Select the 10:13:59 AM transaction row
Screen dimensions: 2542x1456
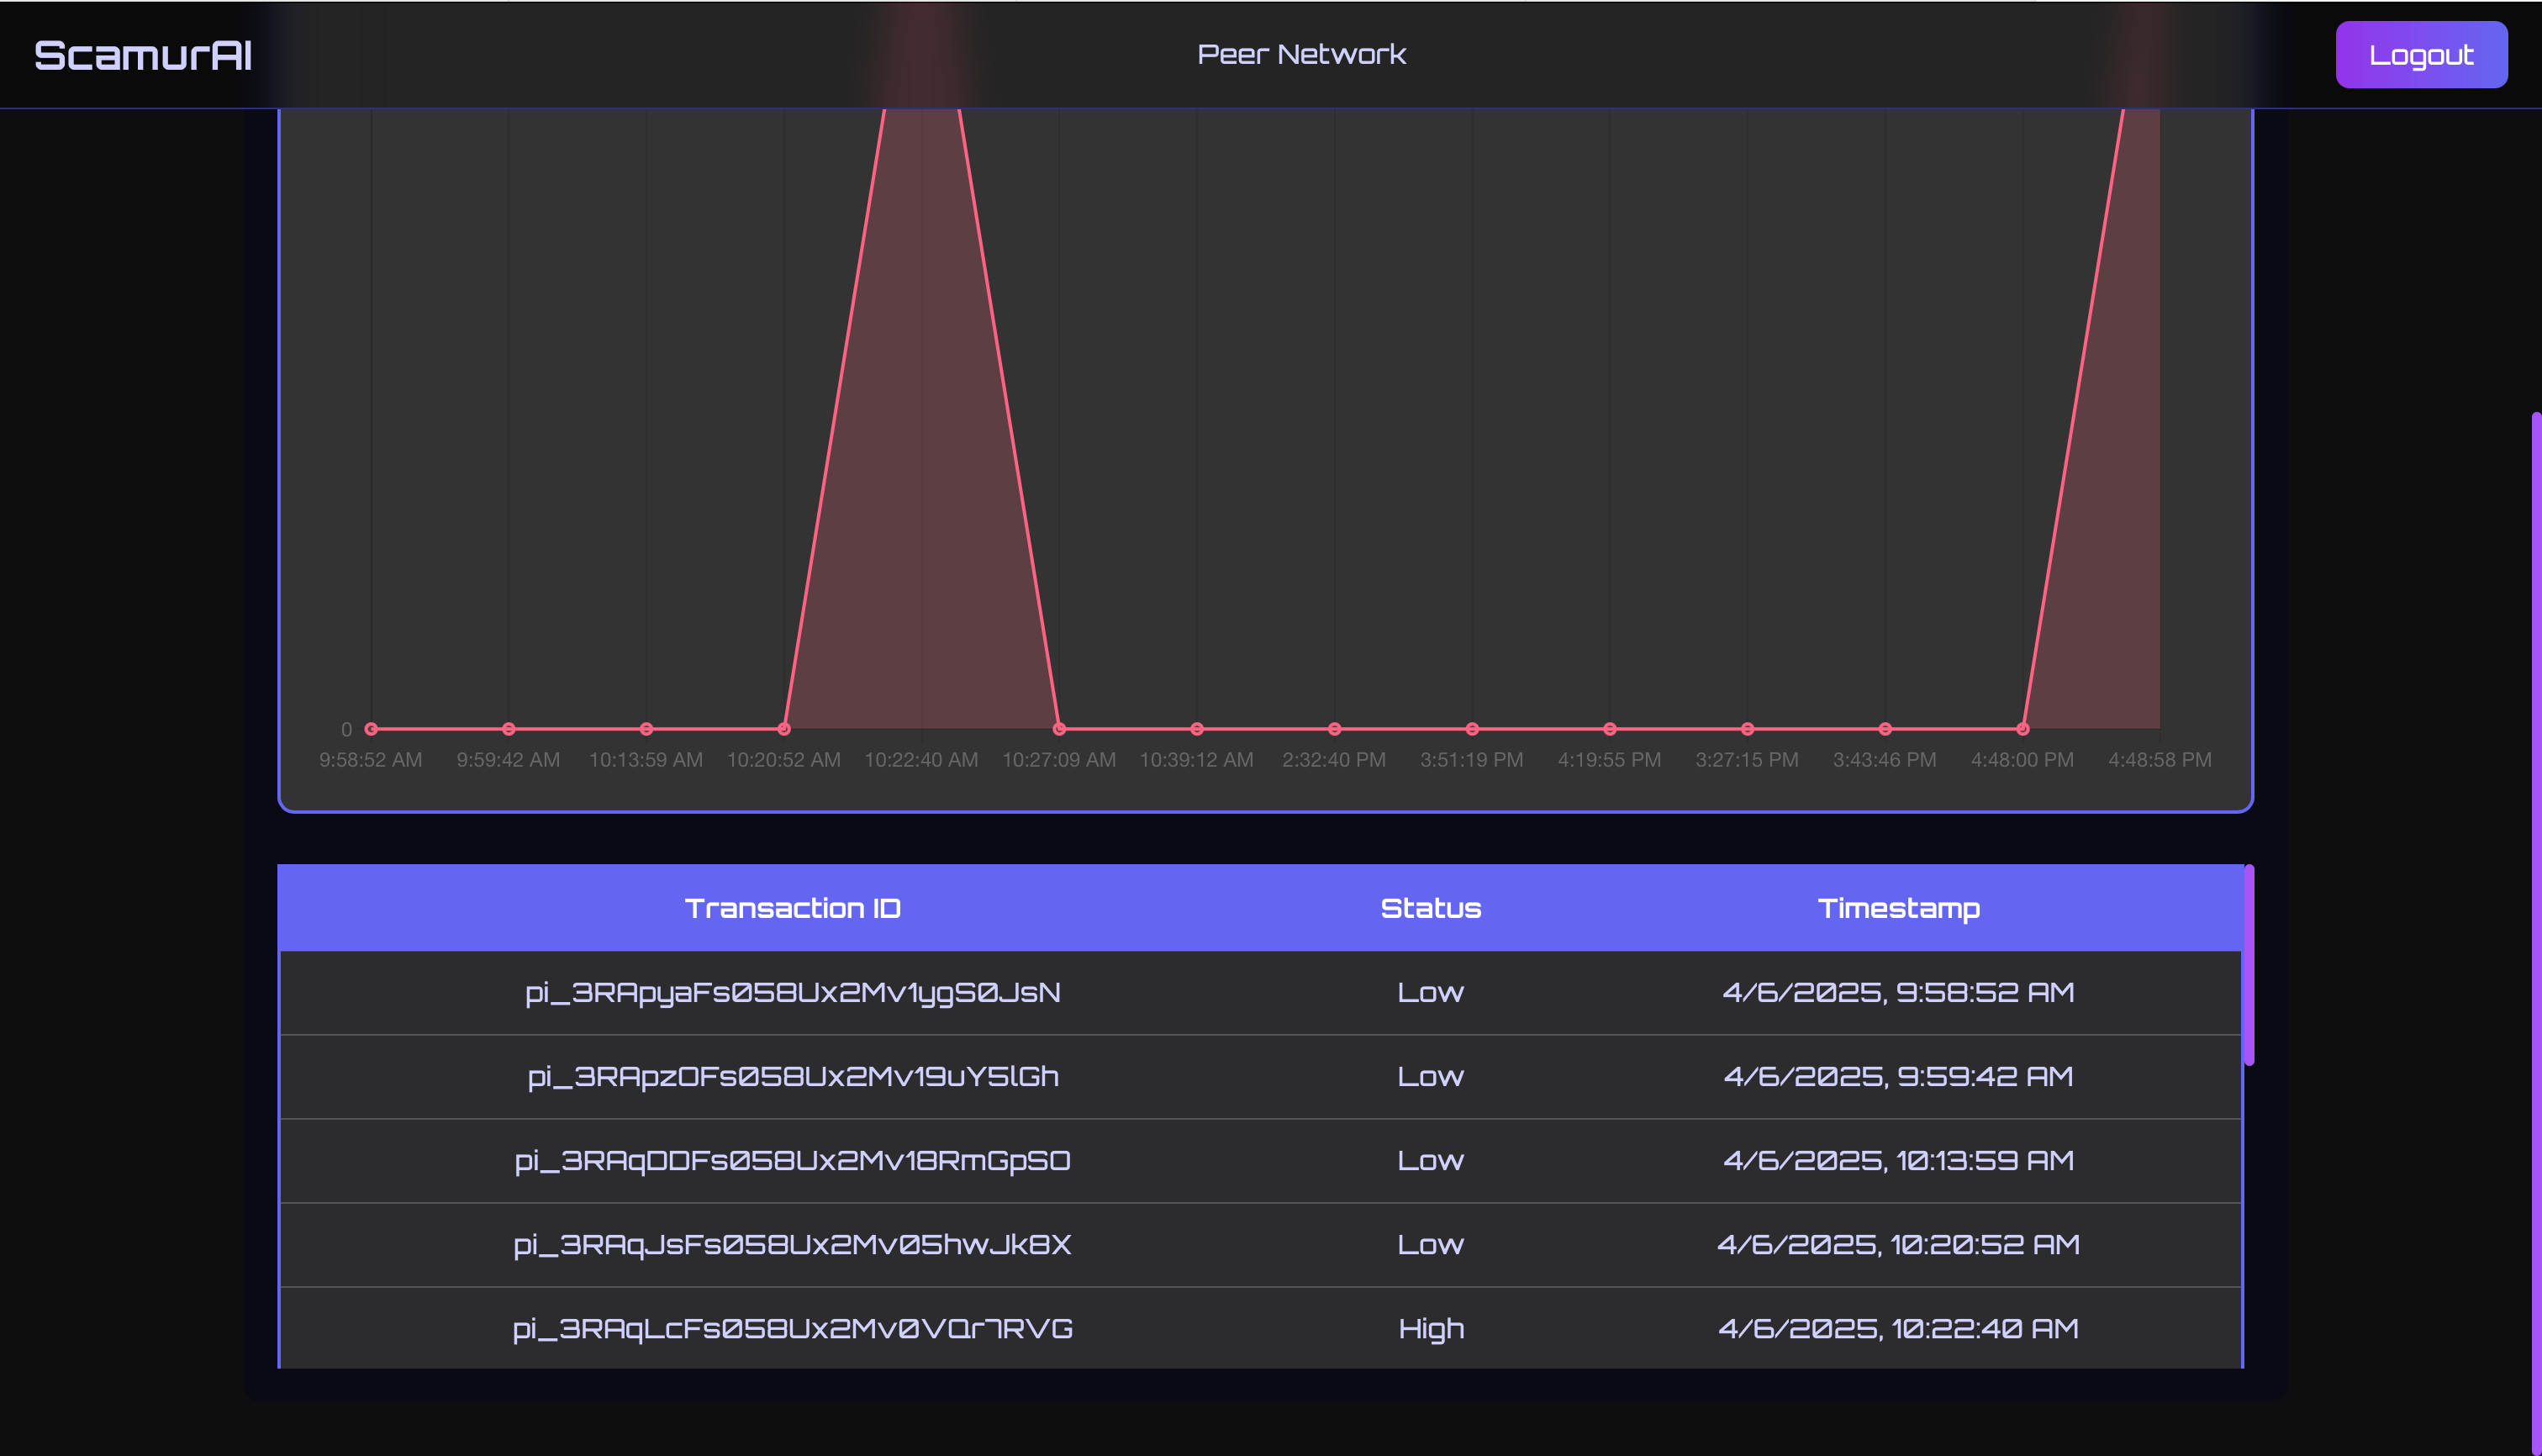(1898, 1161)
